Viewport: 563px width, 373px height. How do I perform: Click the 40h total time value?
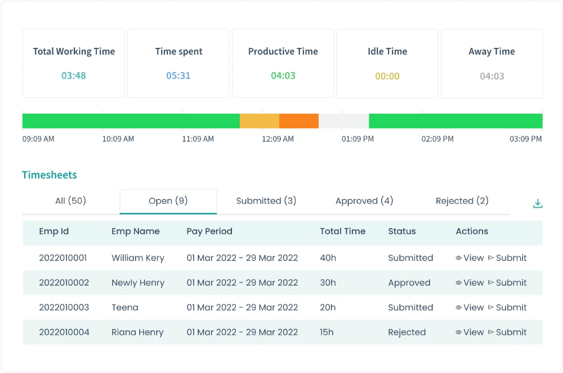point(328,258)
